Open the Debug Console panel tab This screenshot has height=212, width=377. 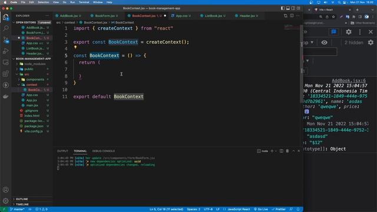(x=104, y=151)
